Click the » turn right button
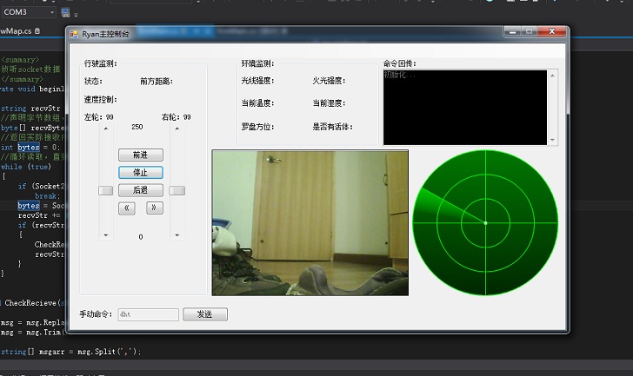This screenshot has height=376, width=633. [x=155, y=208]
